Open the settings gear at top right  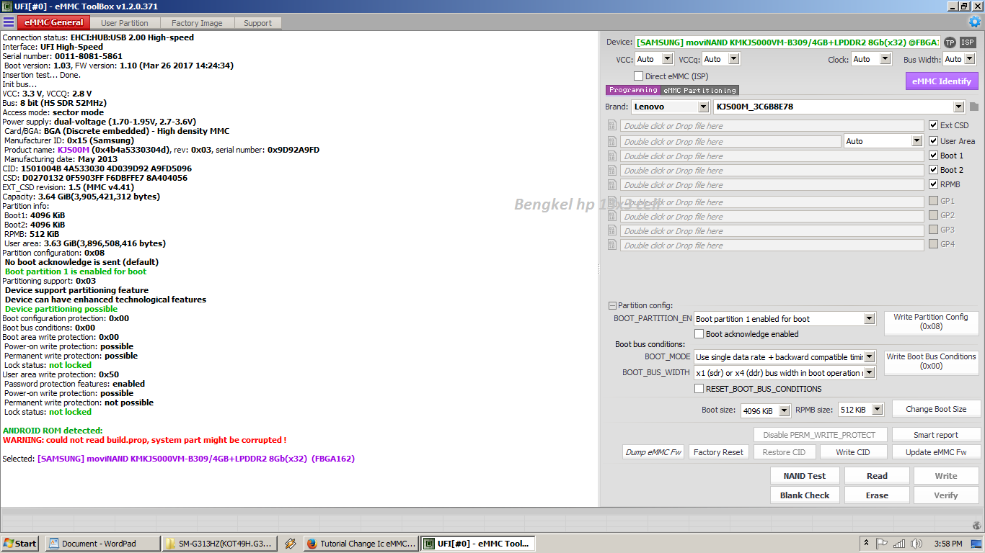pos(974,22)
